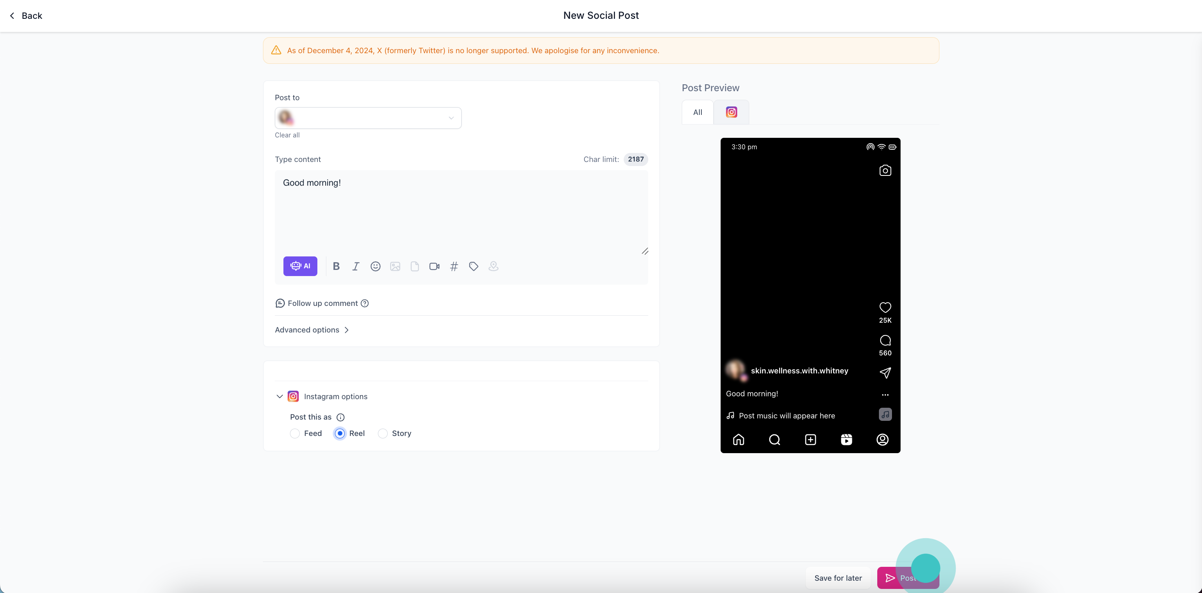The height and width of the screenshot is (593, 1202).
Task: Select the Reel radio option
Action: pyautogui.click(x=340, y=434)
